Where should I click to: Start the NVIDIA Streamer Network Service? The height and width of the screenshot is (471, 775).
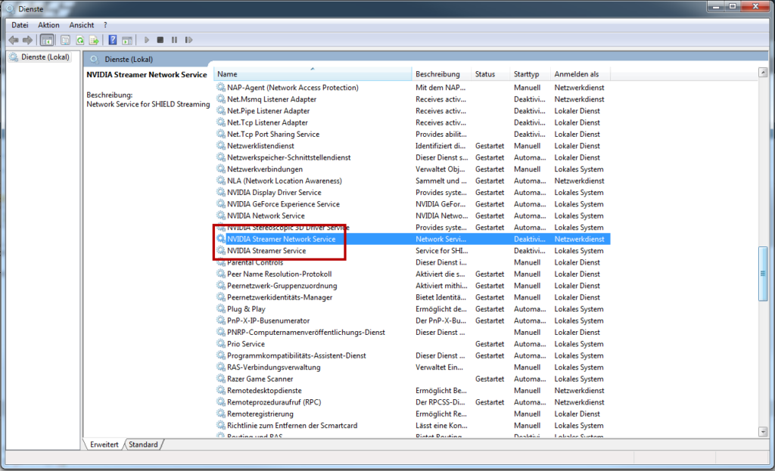pyautogui.click(x=146, y=39)
